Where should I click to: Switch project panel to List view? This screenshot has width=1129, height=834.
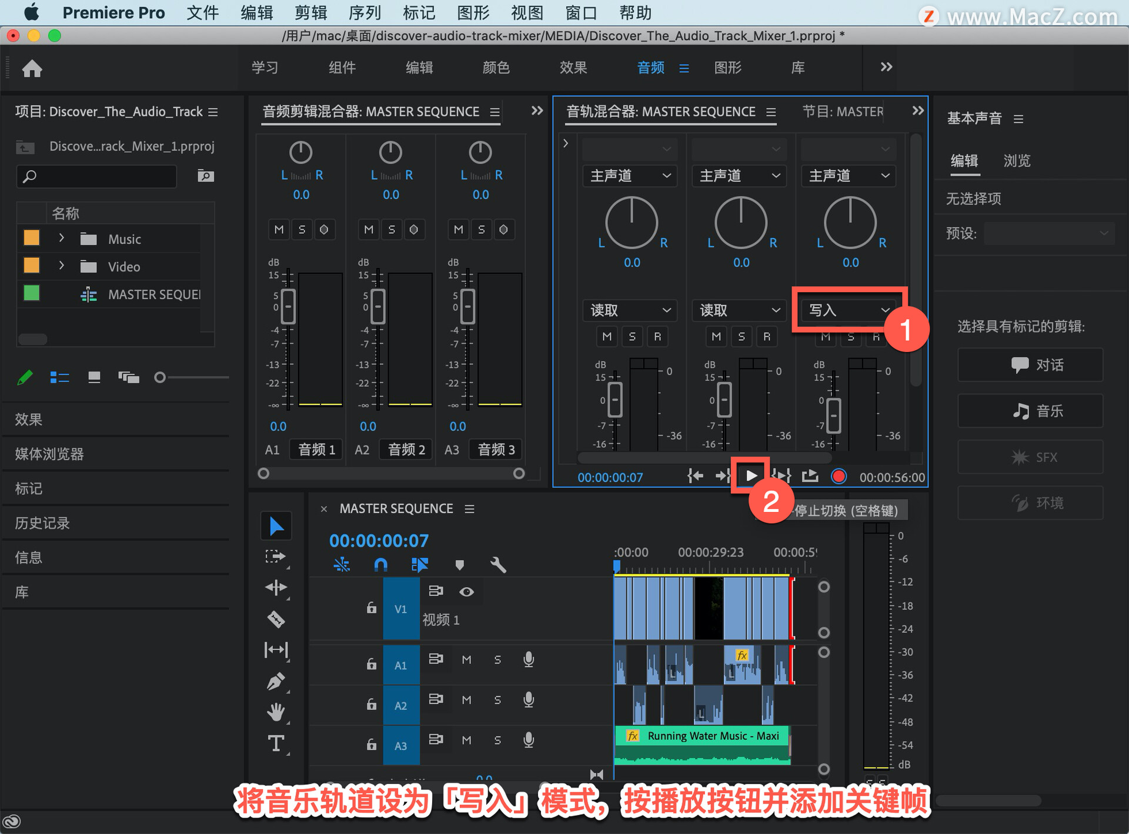[x=59, y=377]
